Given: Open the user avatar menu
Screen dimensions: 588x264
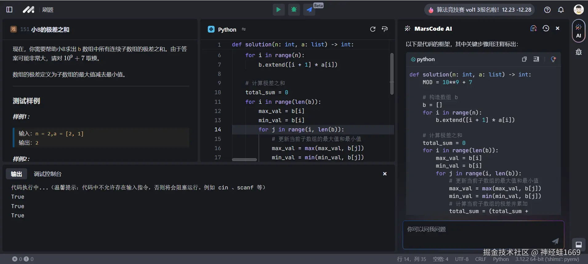Looking at the screenshot, I should (578, 10).
